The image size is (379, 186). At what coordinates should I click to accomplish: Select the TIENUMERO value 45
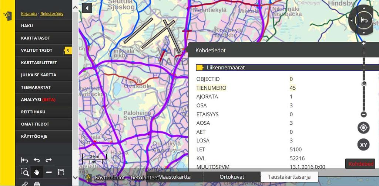tap(293, 88)
